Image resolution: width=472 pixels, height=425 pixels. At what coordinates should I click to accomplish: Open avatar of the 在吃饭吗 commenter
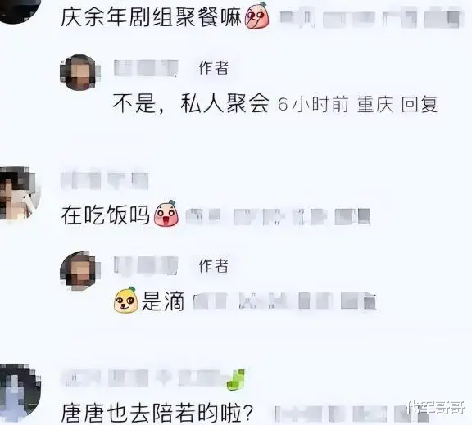20,193
